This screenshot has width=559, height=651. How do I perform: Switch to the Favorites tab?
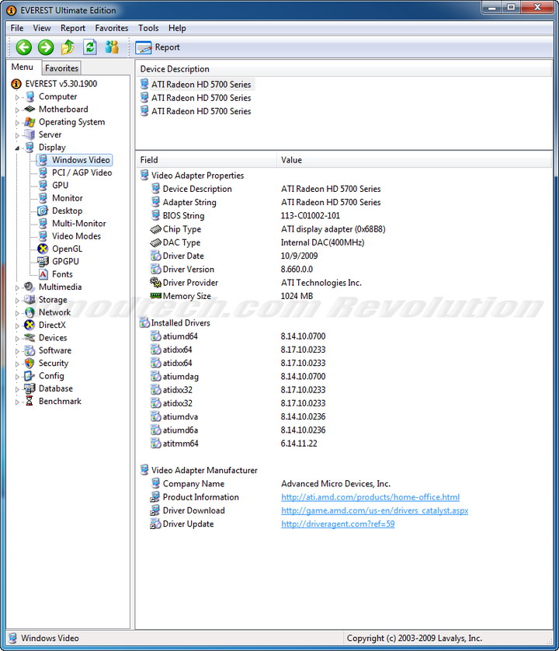[61, 68]
